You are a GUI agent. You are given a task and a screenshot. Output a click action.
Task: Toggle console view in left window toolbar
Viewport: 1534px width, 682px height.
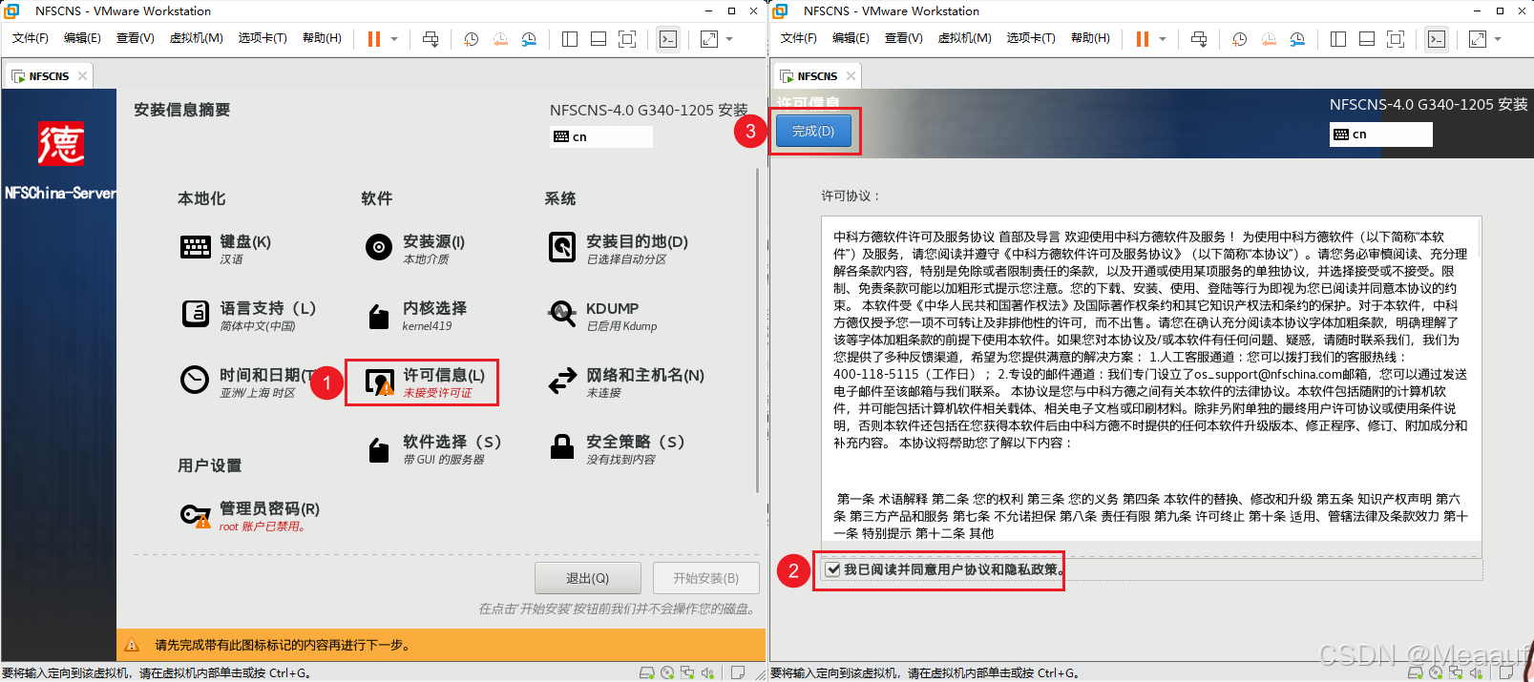(668, 39)
